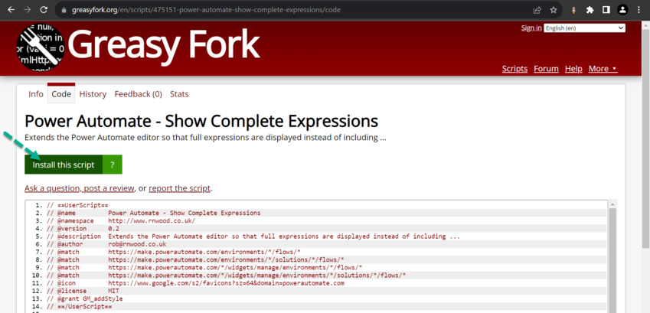Viewport: 650px width, 313px height.
Task: Open the browser extensions puzzle icon
Action: [x=590, y=10]
